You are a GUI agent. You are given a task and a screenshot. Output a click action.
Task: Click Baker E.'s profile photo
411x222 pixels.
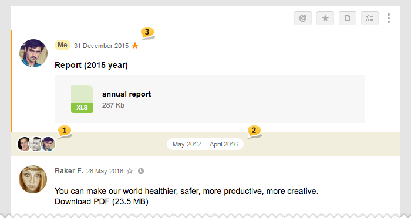[x=33, y=179]
